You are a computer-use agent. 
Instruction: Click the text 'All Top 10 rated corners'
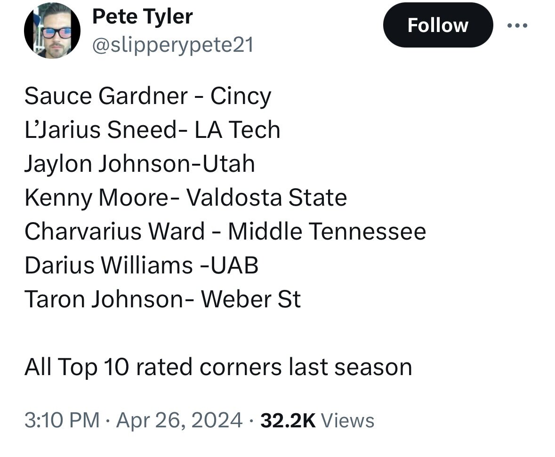(153, 367)
